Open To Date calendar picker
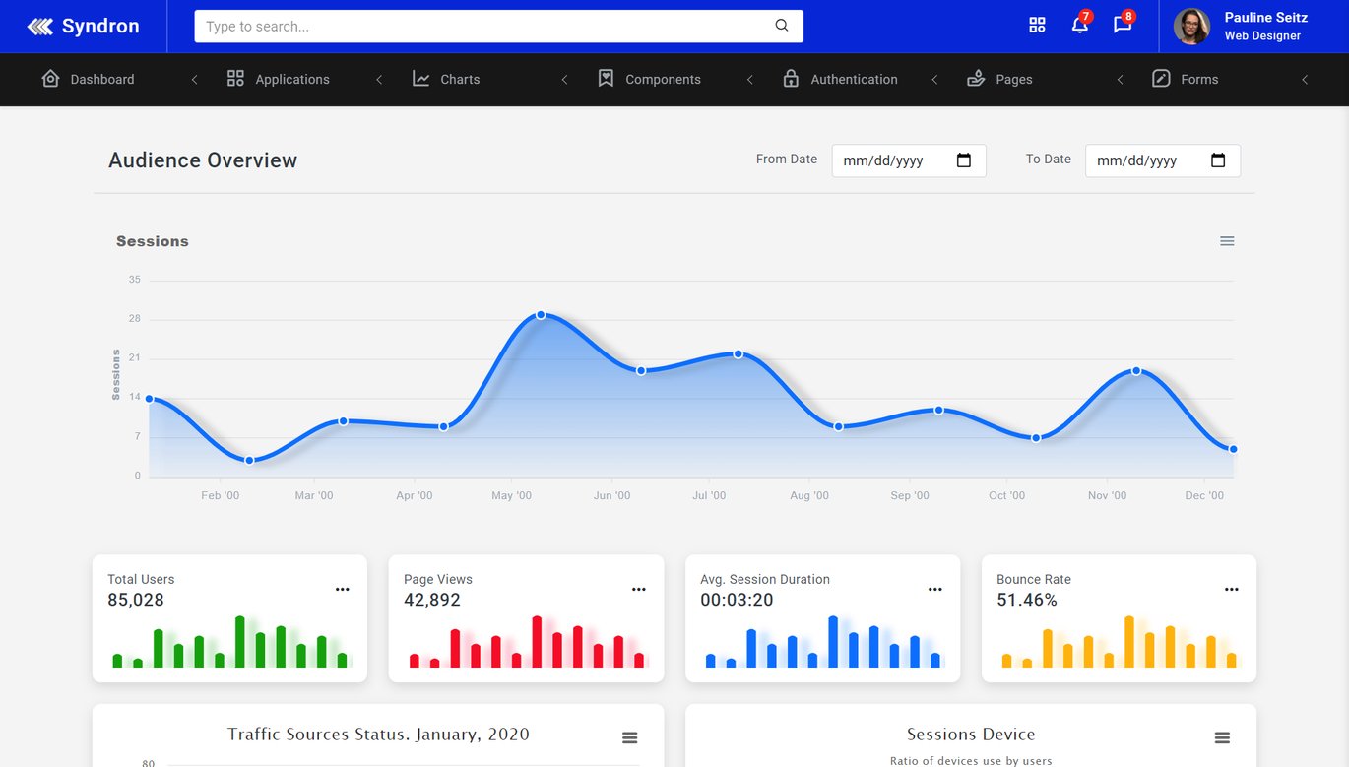The width and height of the screenshot is (1349, 767). 1218,160
